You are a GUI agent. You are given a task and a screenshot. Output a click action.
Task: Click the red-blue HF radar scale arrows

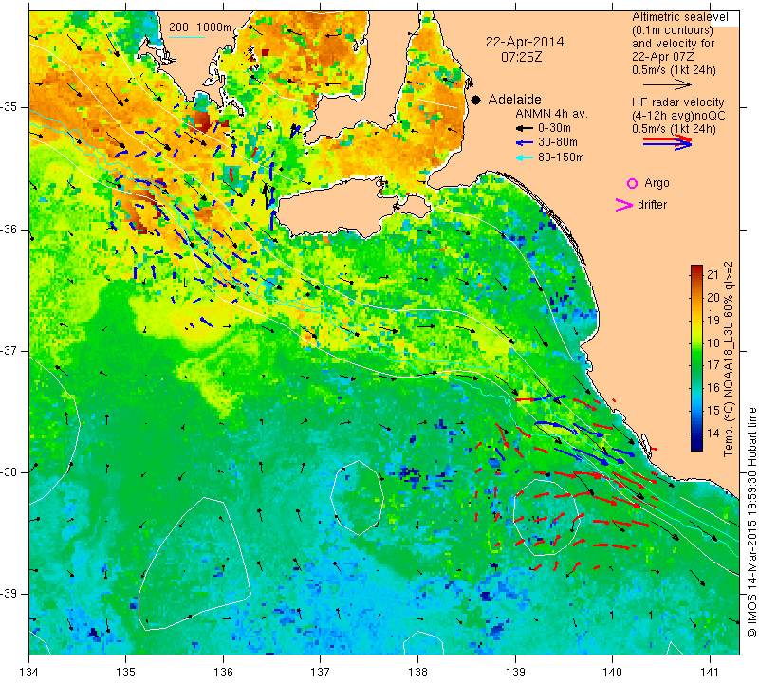(x=668, y=142)
